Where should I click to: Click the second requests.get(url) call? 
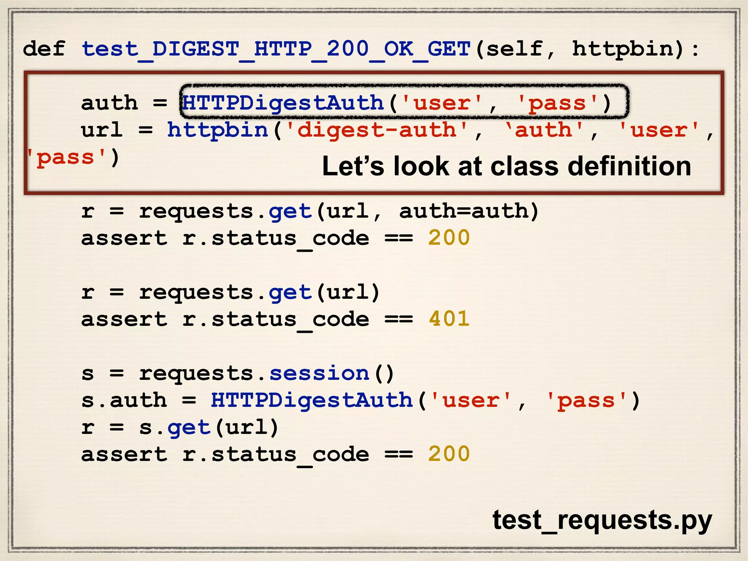(259, 292)
